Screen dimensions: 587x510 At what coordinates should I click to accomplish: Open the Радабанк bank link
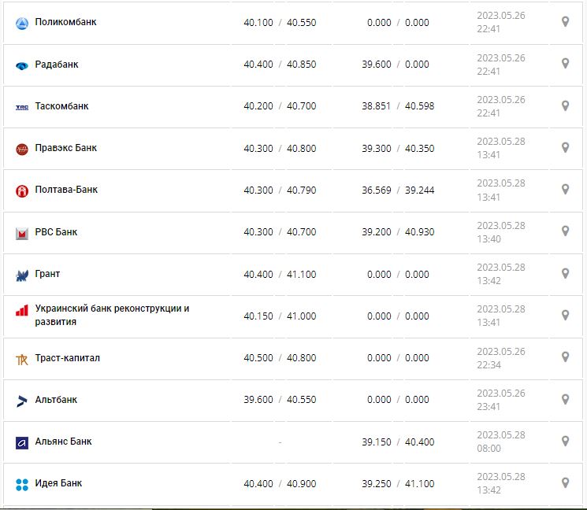tap(57, 65)
